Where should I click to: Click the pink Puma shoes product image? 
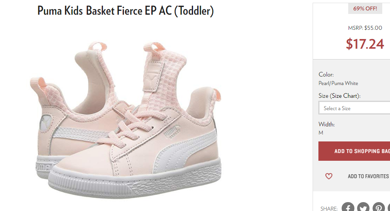pos(126,119)
